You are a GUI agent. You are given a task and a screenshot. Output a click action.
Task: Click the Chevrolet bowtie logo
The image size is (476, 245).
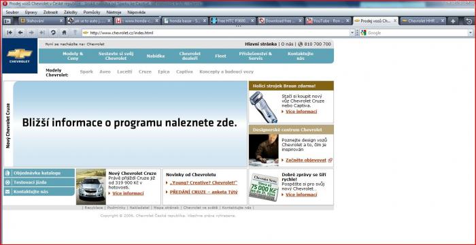point(20,55)
